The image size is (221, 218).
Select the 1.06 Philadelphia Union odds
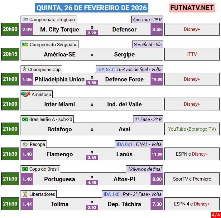[27, 80]
